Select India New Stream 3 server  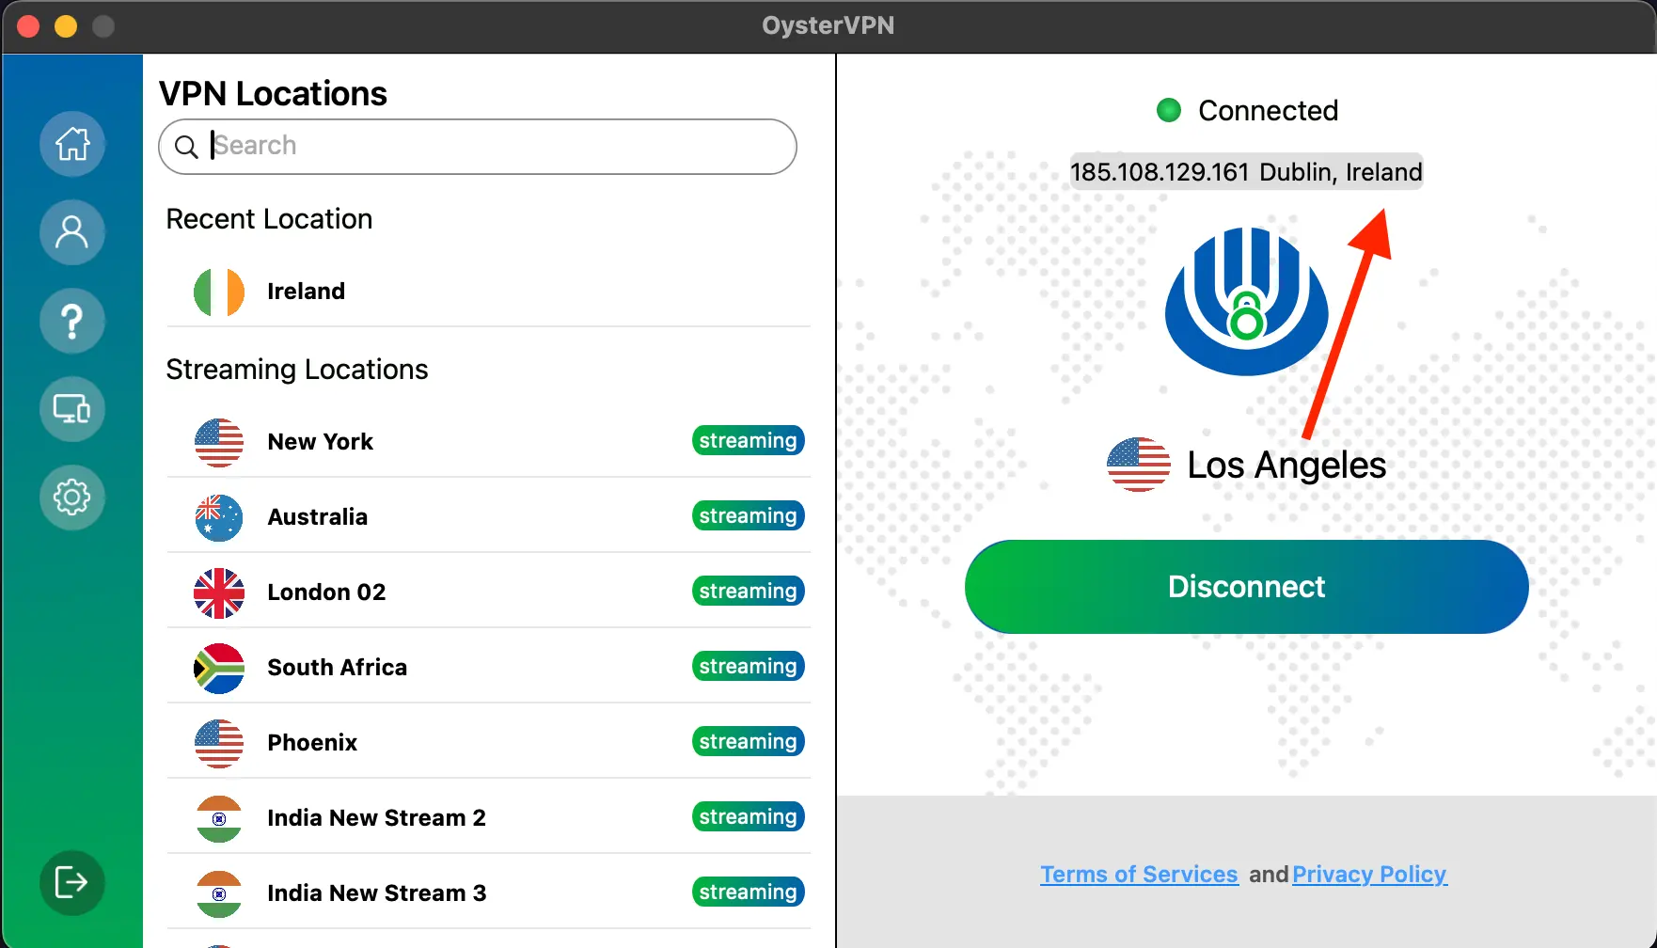pos(376,893)
